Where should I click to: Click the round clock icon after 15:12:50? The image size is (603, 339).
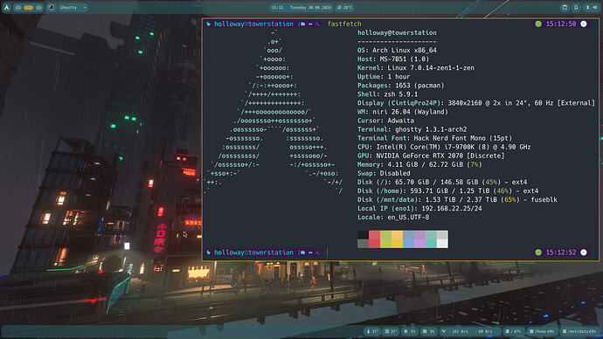(x=584, y=24)
